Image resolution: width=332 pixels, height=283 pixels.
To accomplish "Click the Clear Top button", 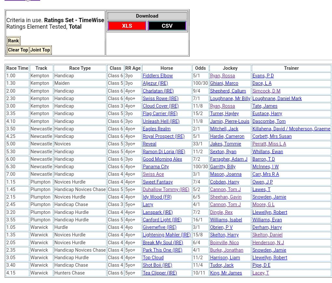I will pos(18,50).
